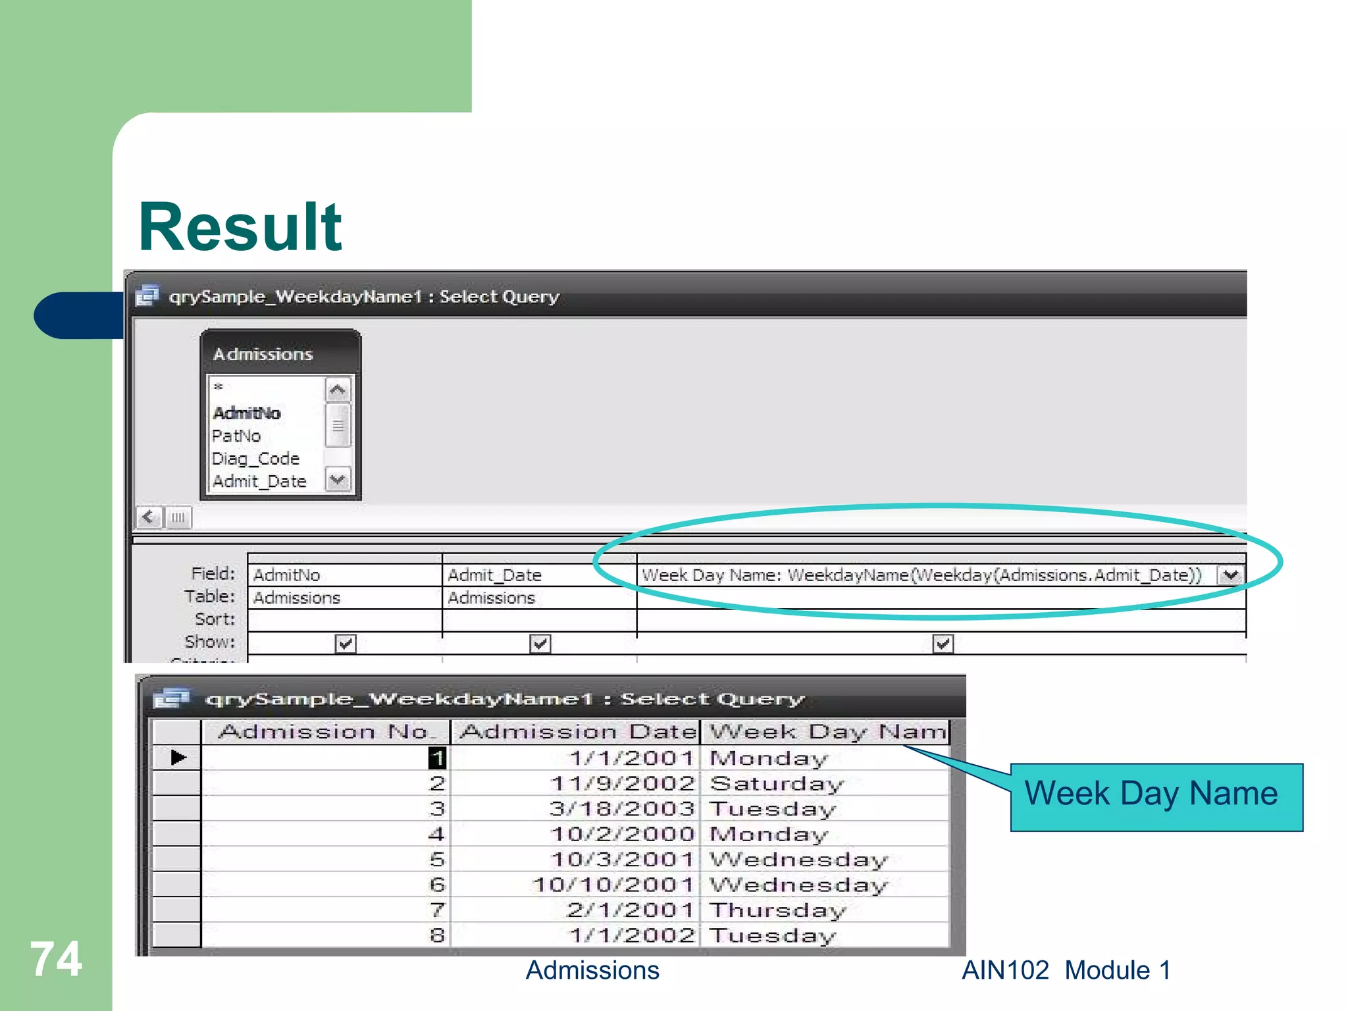Click row selector for admission 5
The image size is (1348, 1011).
(176, 859)
